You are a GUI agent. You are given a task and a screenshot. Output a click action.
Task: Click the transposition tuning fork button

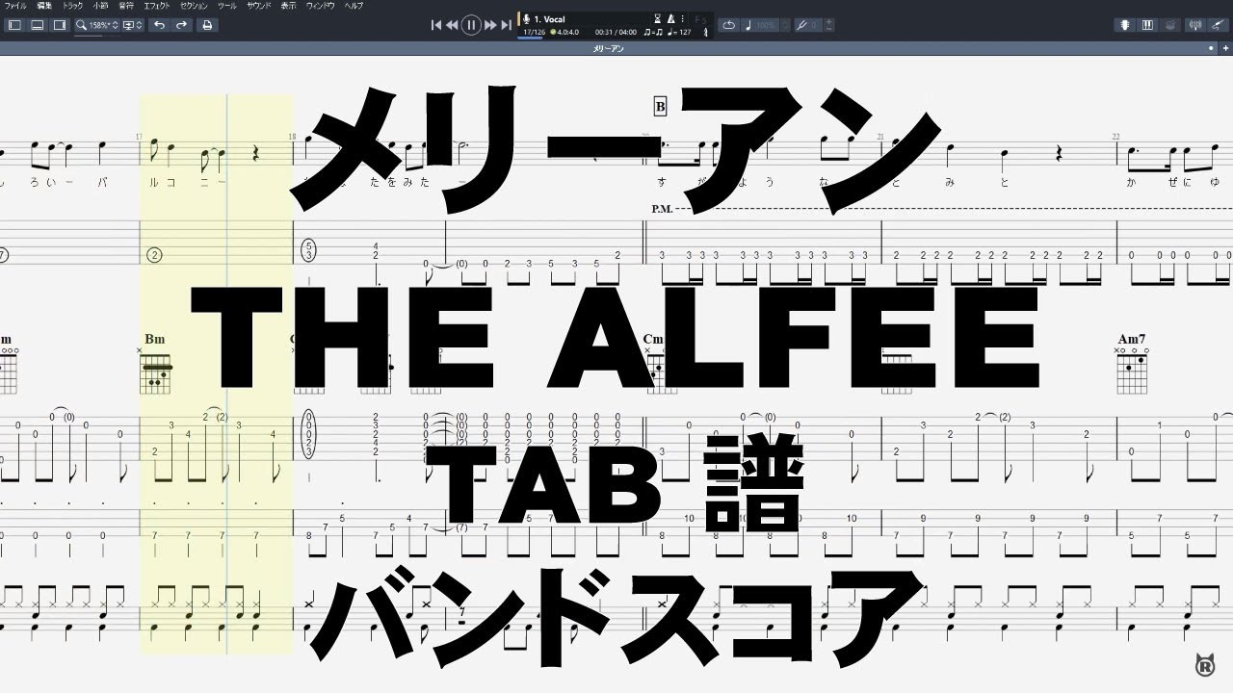click(800, 25)
